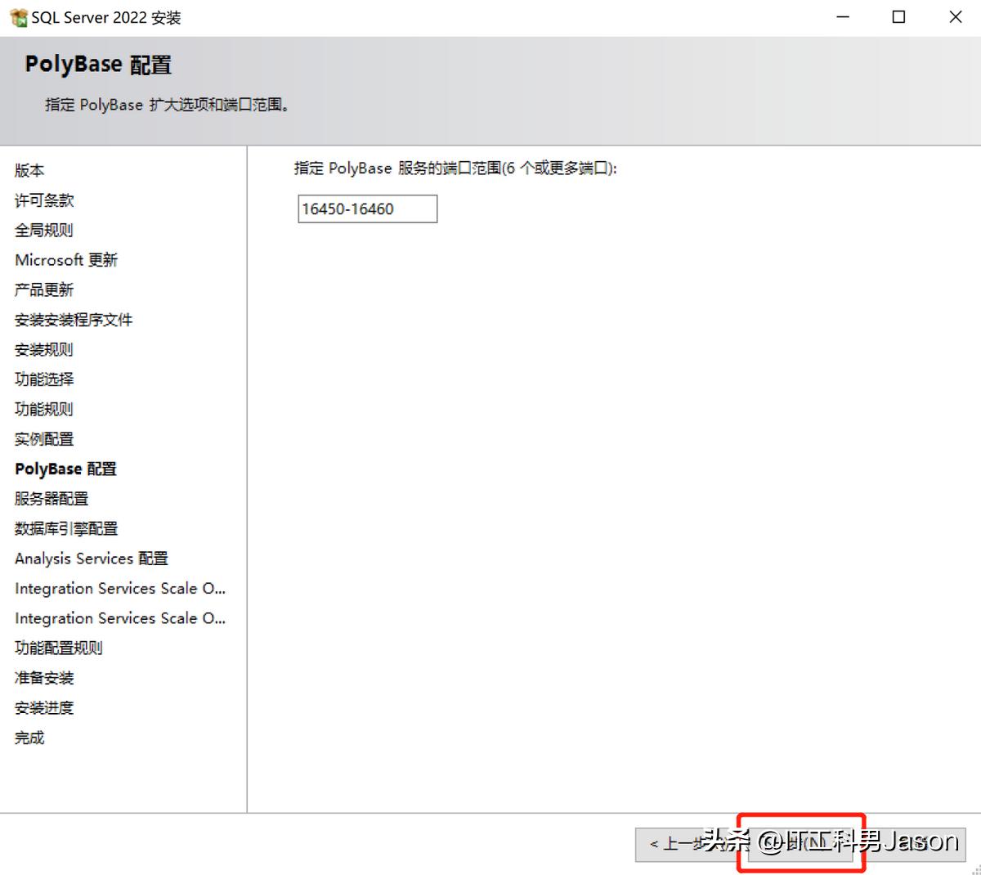This screenshot has height=875, width=981.
Task: Minimize the SQL Server 2022 installer window
Action: pyautogui.click(x=842, y=16)
